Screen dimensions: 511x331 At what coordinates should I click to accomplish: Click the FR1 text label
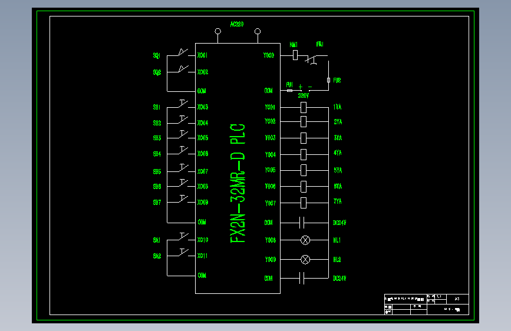[319, 44]
